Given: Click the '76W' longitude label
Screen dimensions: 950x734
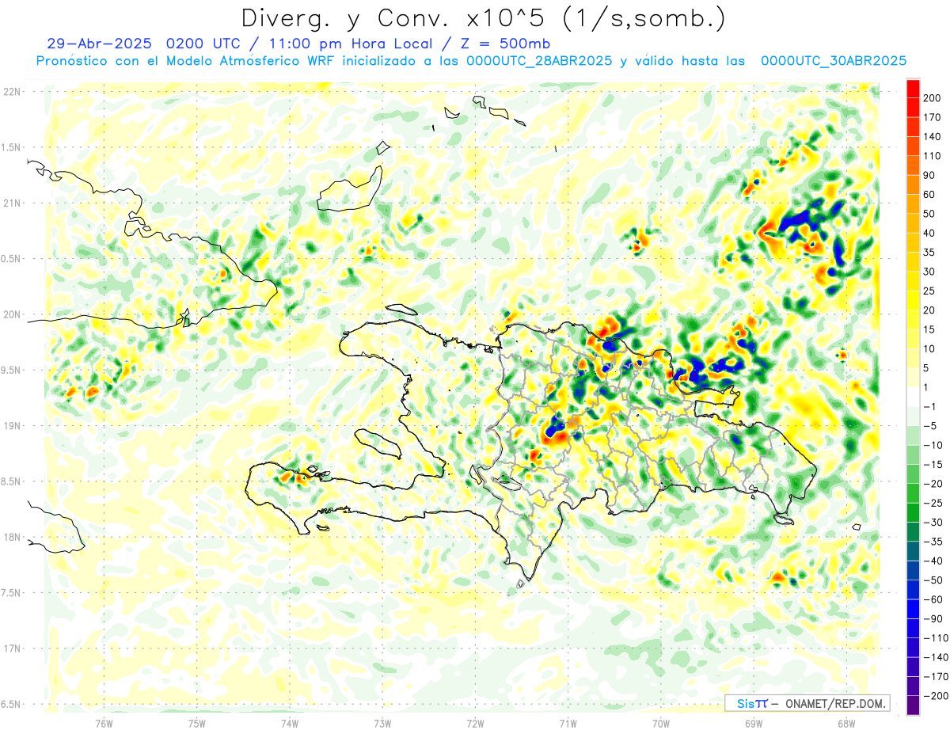Looking at the screenshot, I should pos(104,723).
